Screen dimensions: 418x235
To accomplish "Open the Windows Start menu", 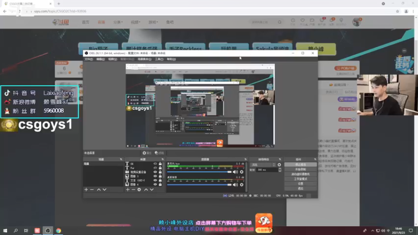I will tap(5, 230).
